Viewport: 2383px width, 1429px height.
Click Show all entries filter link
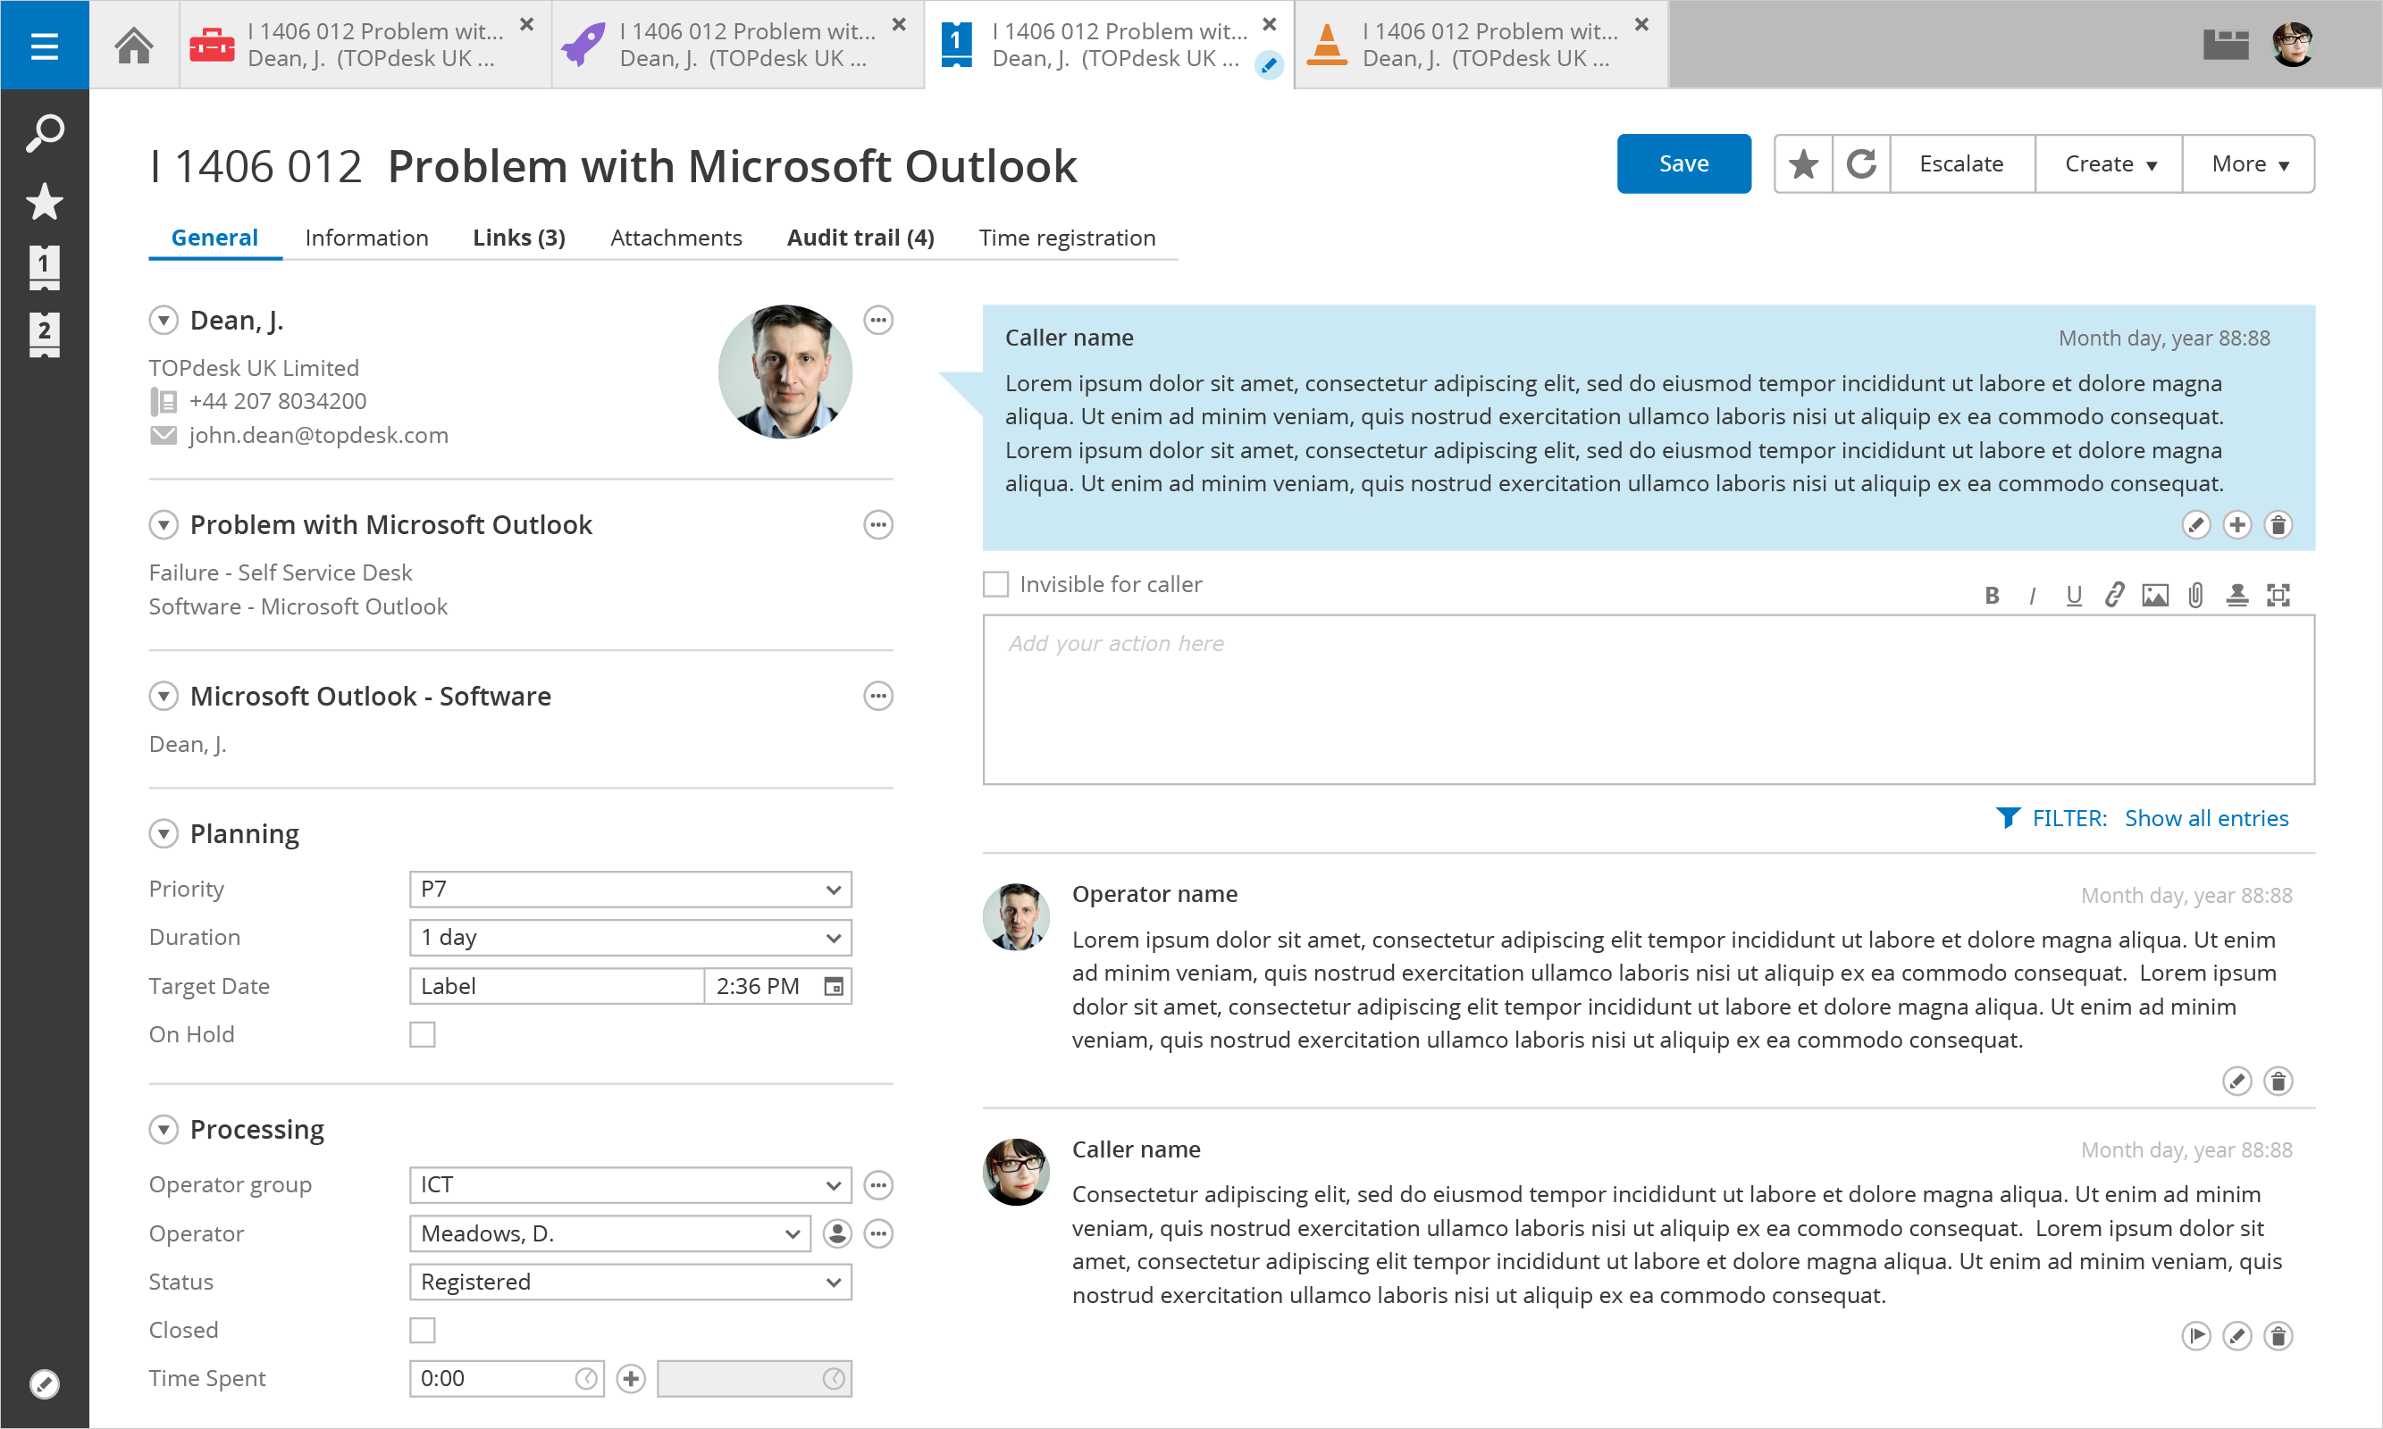[2206, 818]
